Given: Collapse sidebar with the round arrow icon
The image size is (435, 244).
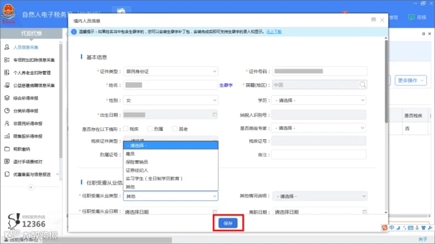Looking at the screenshot, I should [x=31, y=187].
